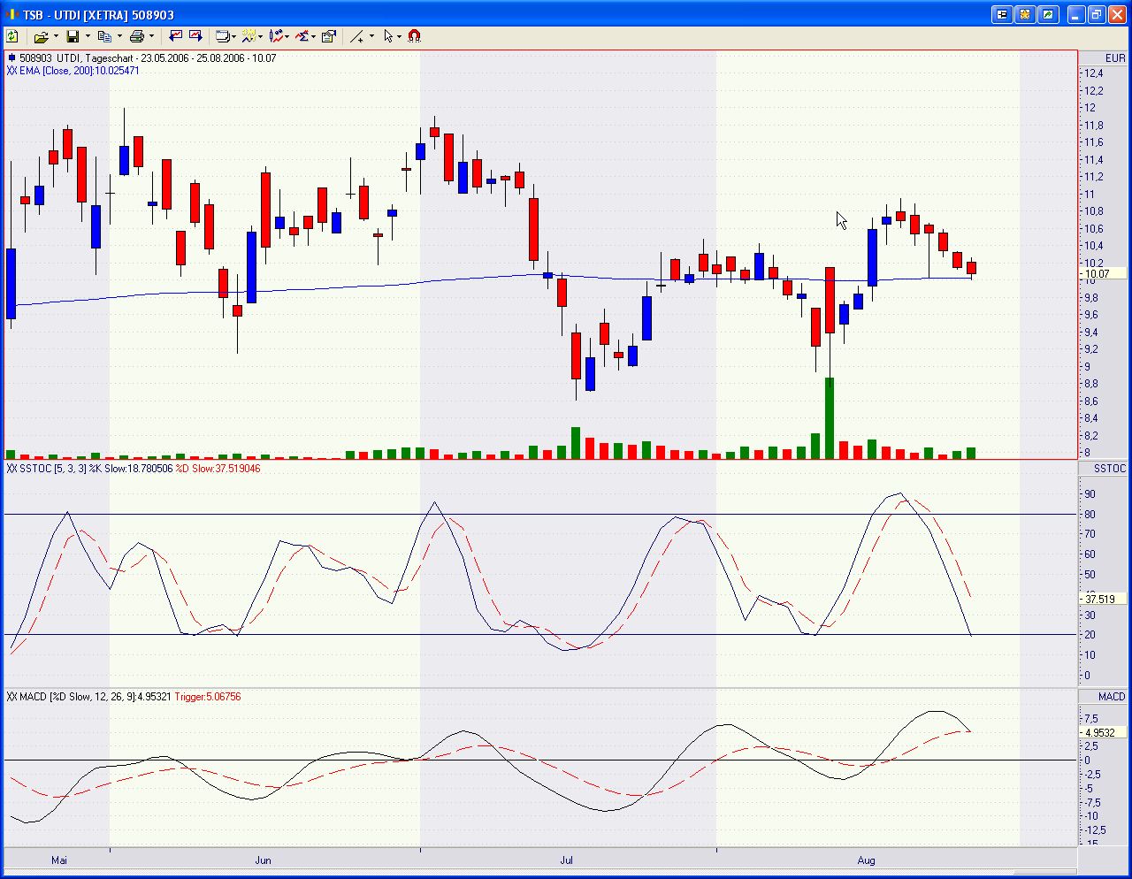Go to next chart with right-arrow icon
Screen dimensions: 1132x879
click(x=195, y=36)
